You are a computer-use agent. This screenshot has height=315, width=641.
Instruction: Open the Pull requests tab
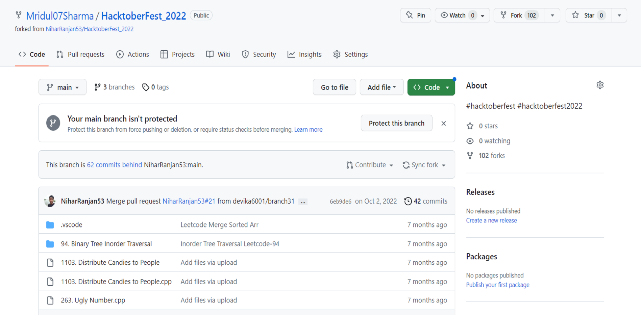80,54
